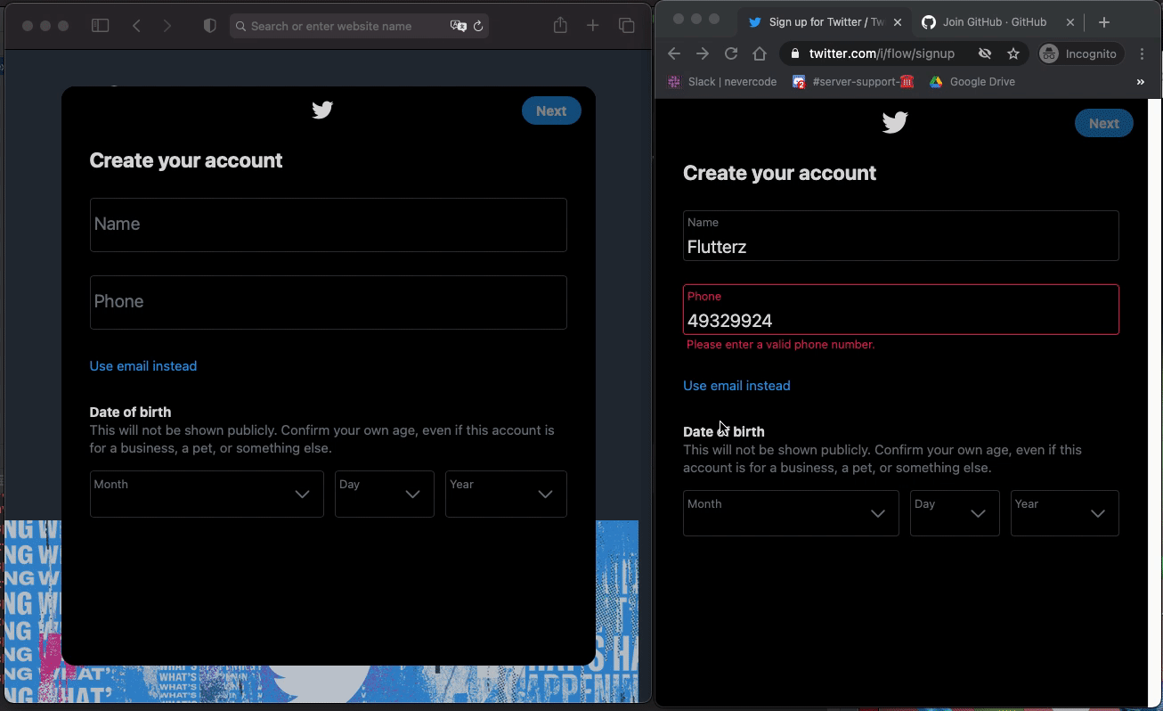1163x711 pixels.
Task: Switch to Join GitHub tab
Action: pyautogui.click(x=996, y=22)
